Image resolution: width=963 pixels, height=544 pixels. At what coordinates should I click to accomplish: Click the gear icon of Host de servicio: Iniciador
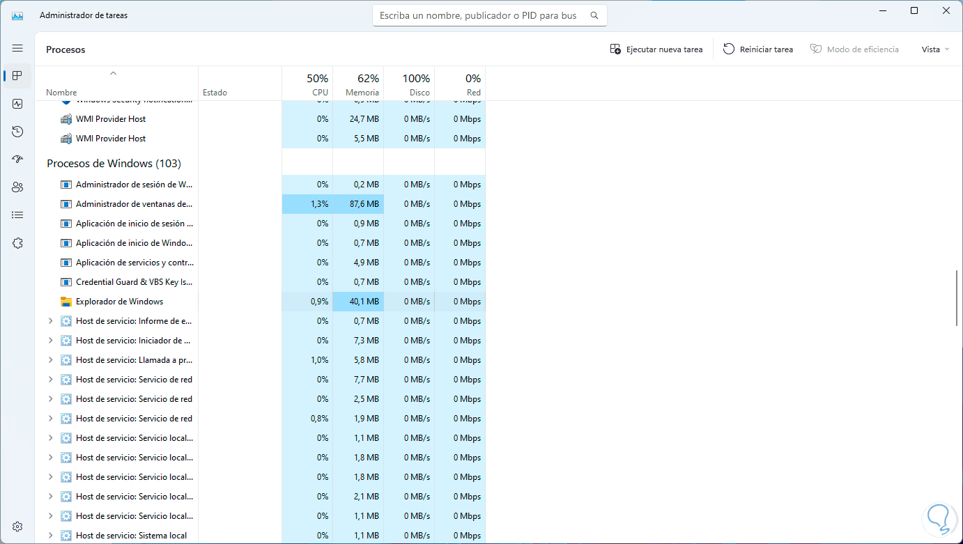click(x=66, y=341)
